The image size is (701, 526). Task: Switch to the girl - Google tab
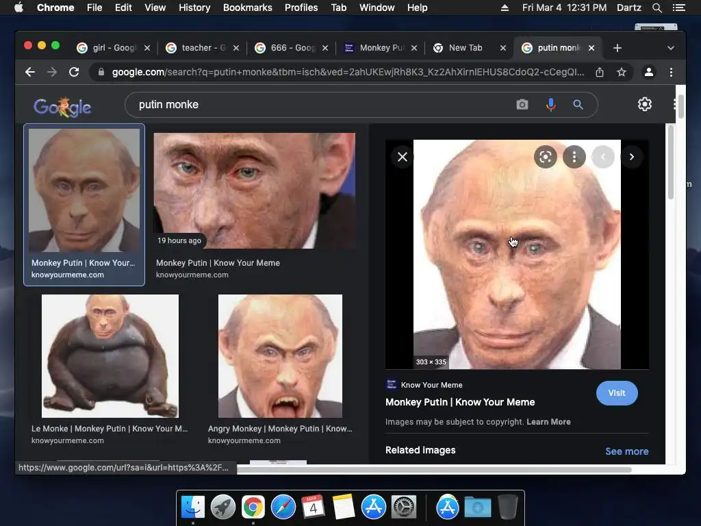tap(114, 48)
